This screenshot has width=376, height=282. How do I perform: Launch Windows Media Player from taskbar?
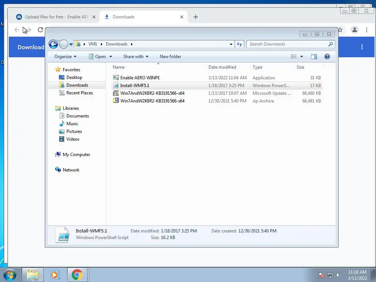coord(54,275)
